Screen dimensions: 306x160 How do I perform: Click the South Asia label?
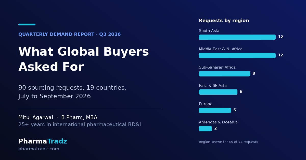(x=209, y=31)
